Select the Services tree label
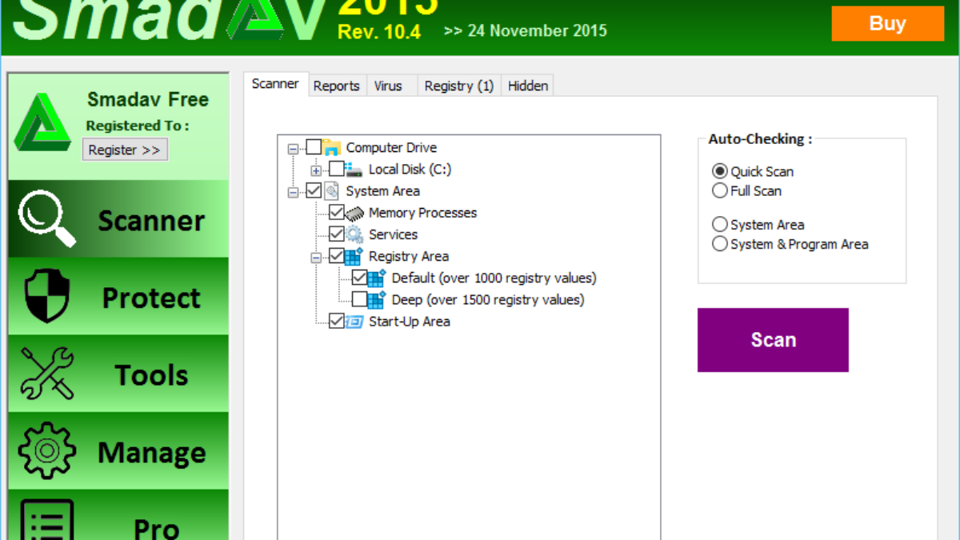This screenshot has height=540, width=960. pos(393,234)
